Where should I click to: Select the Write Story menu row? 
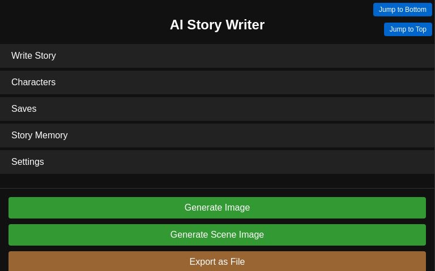217,56
